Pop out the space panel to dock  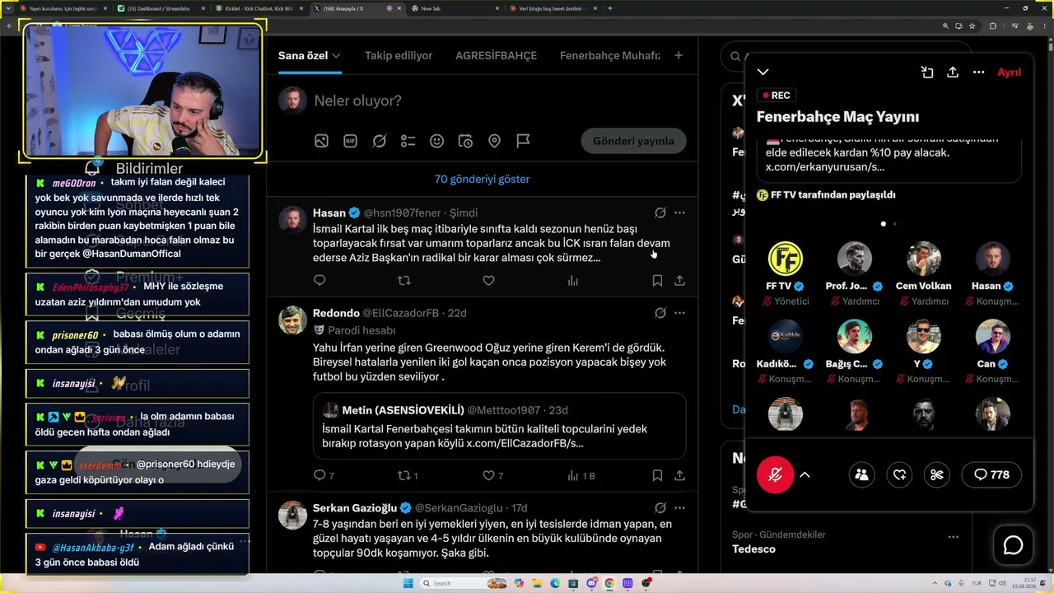click(x=927, y=72)
